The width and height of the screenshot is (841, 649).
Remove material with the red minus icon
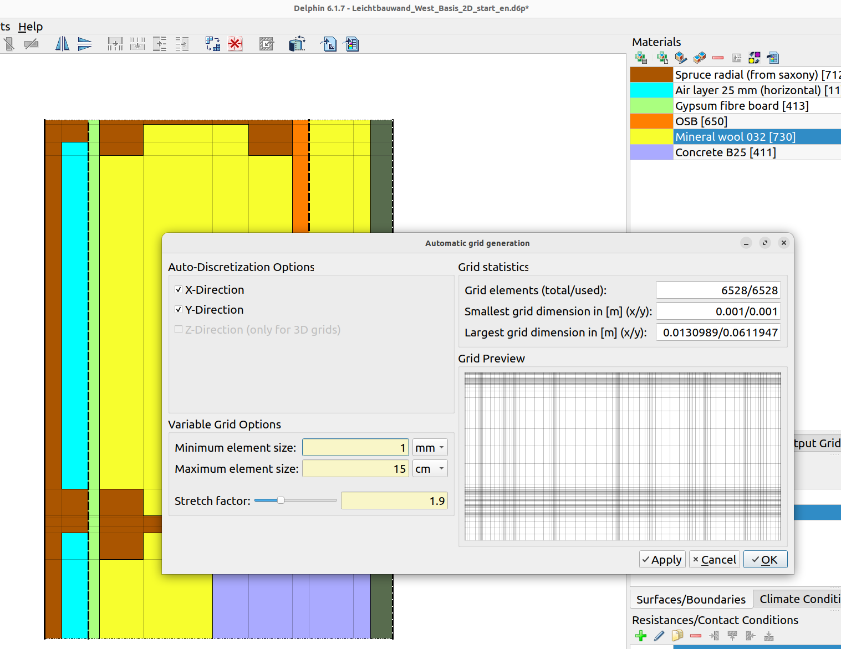(x=718, y=58)
